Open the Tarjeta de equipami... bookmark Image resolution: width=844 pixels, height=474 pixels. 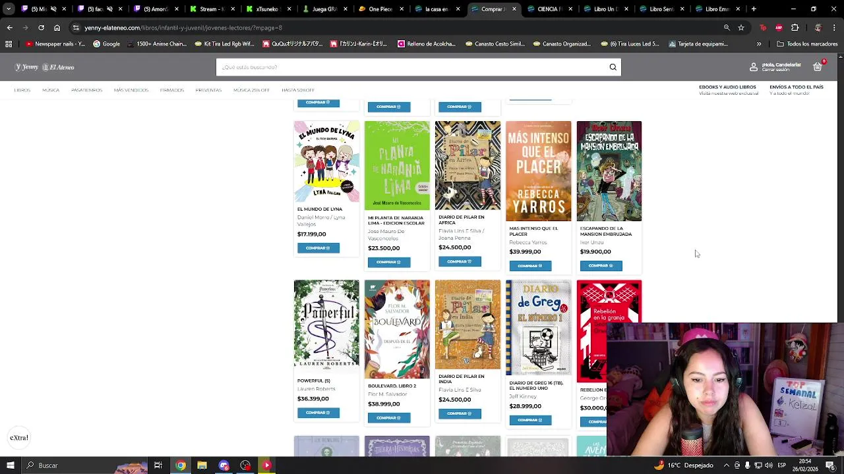pos(698,44)
